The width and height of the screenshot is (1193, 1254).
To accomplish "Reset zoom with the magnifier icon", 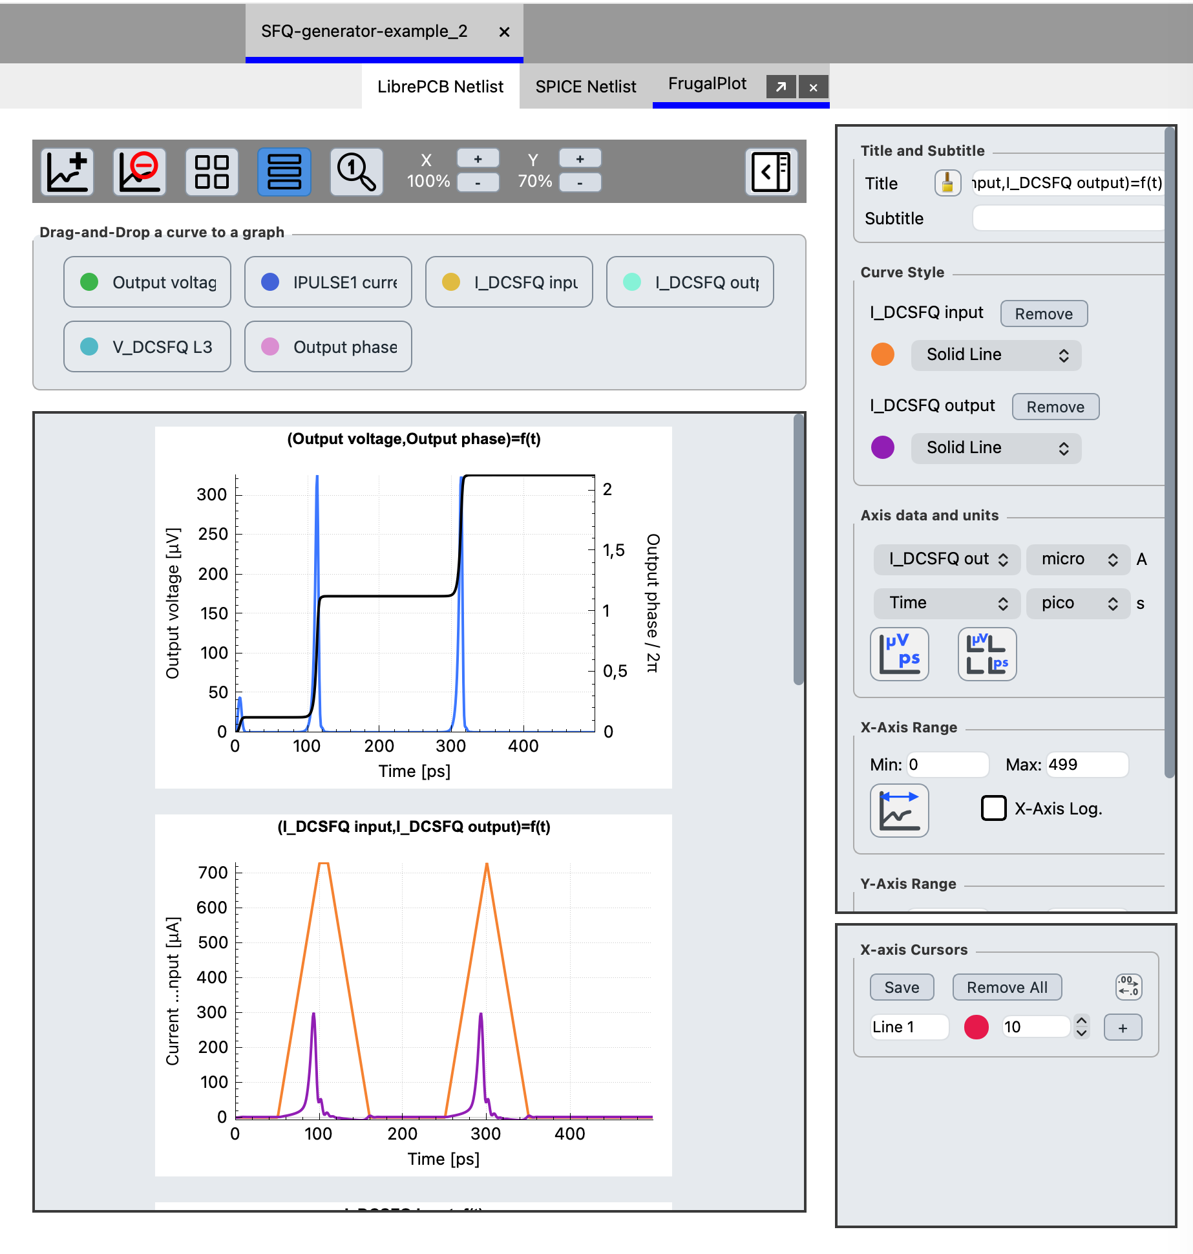I will (357, 172).
